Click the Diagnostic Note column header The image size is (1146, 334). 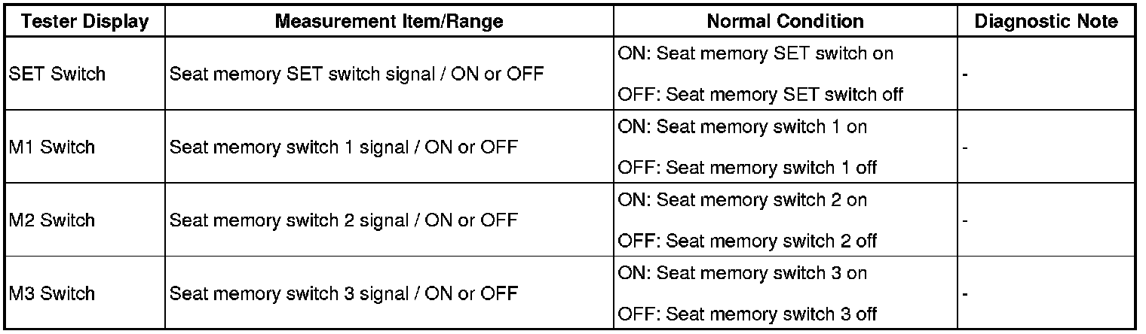(x=1046, y=22)
